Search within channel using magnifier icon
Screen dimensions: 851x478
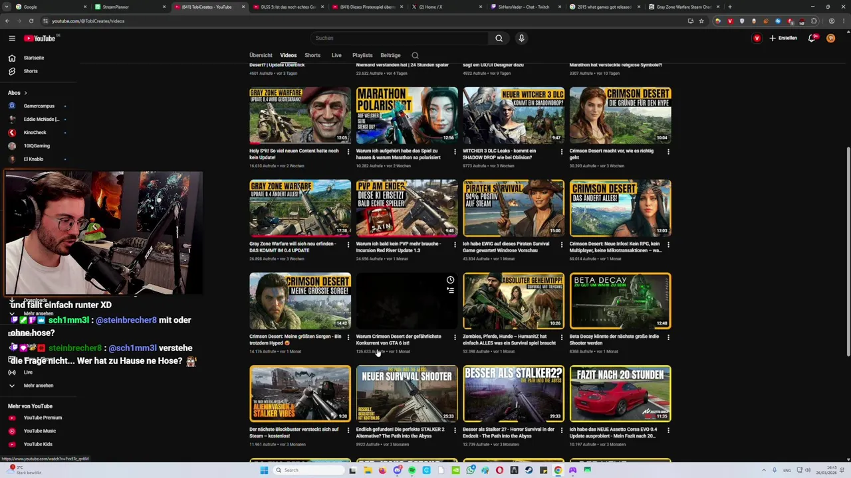[415, 56]
